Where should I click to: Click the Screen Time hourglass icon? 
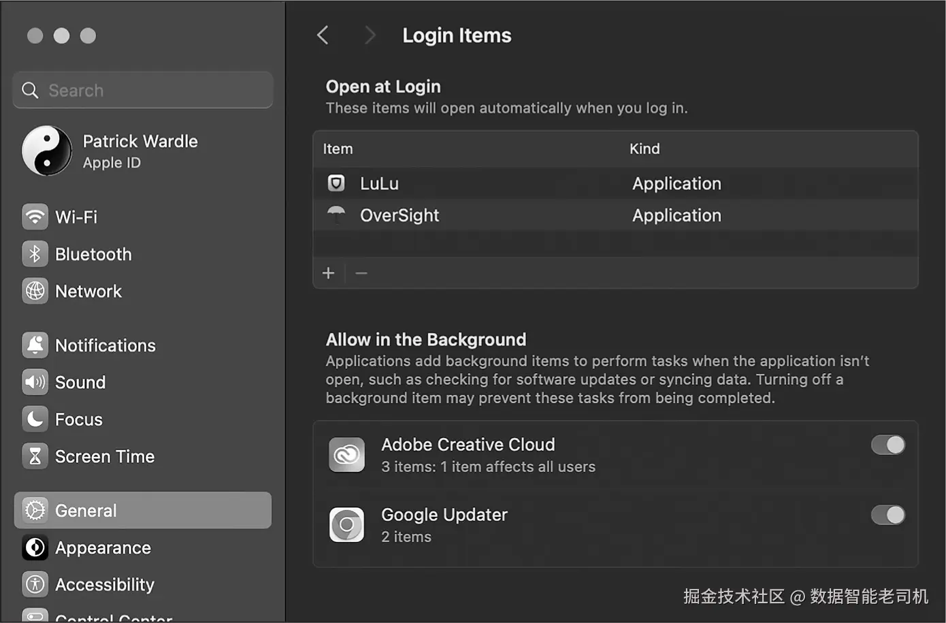click(35, 456)
